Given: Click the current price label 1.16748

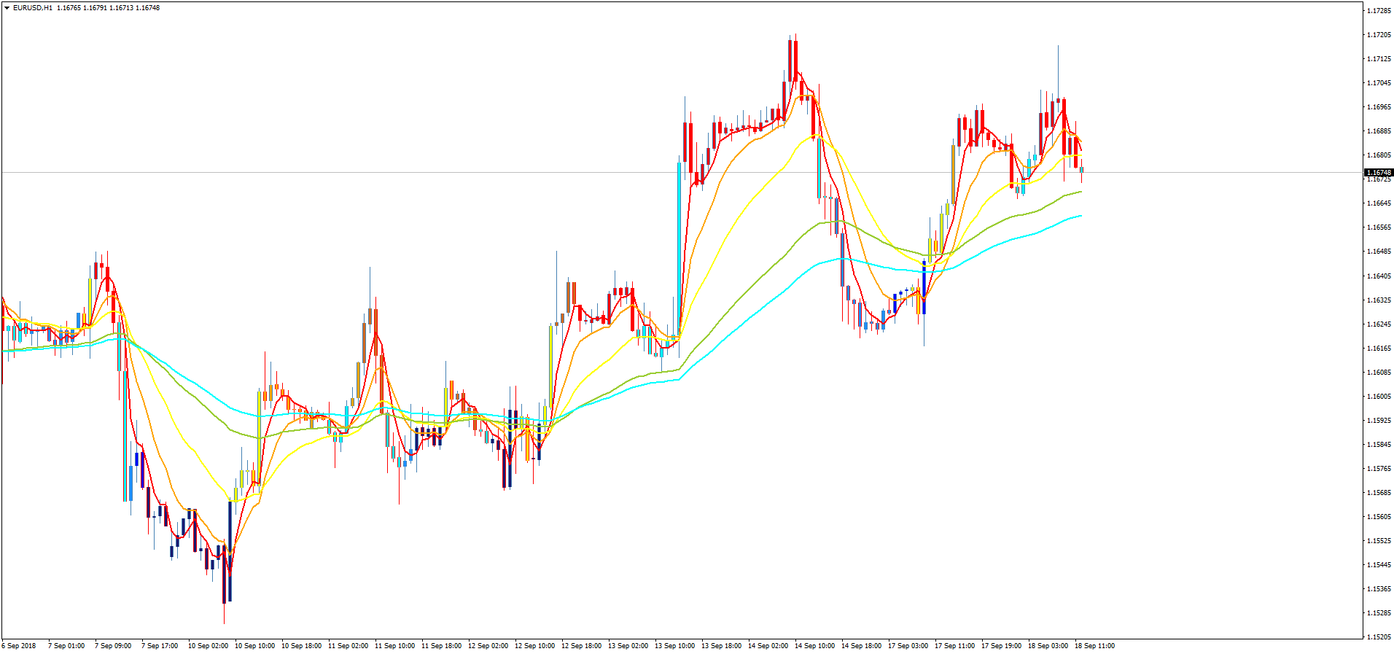Looking at the screenshot, I should tap(1379, 173).
